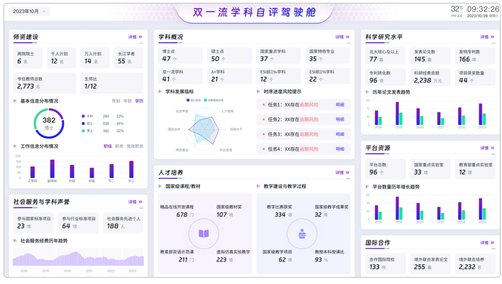The width and height of the screenshot is (502, 284).
Task: Open 详情 link in 科学研究水平 panel
Action: [487, 37]
